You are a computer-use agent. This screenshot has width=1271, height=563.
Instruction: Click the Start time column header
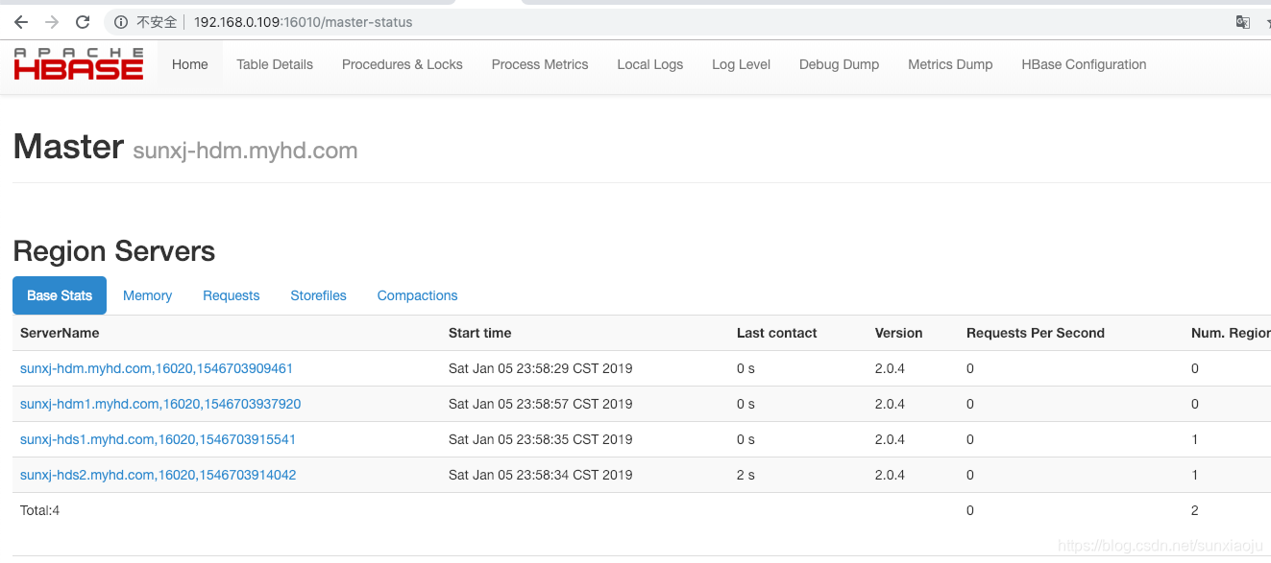point(479,333)
